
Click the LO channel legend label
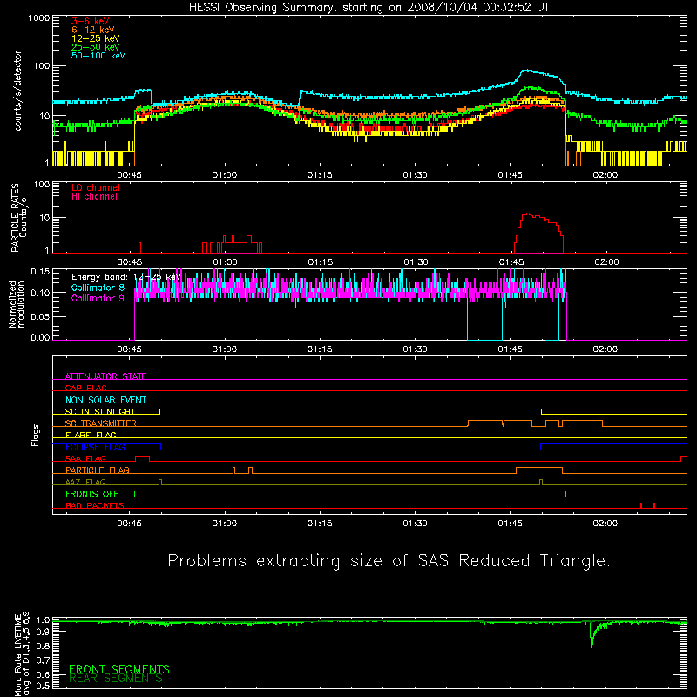tap(96, 187)
